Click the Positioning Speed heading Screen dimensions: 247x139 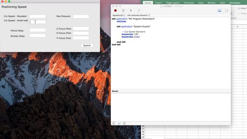[14, 7]
